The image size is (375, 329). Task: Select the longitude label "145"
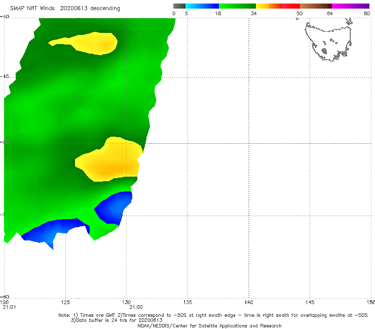tap(310, 302)
